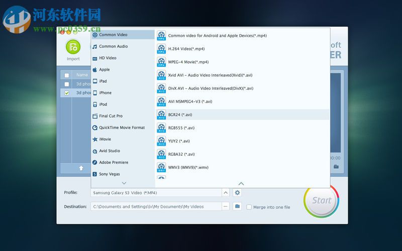Click the H.264 Video MP4 format icon
Screen dimensions: 402x251
pos(161,49)
